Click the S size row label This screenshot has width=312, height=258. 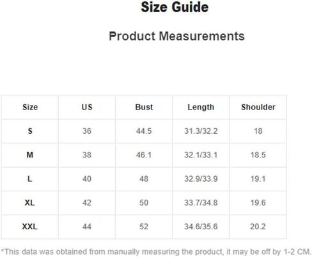pyautogui.click(x=30, y=131)
